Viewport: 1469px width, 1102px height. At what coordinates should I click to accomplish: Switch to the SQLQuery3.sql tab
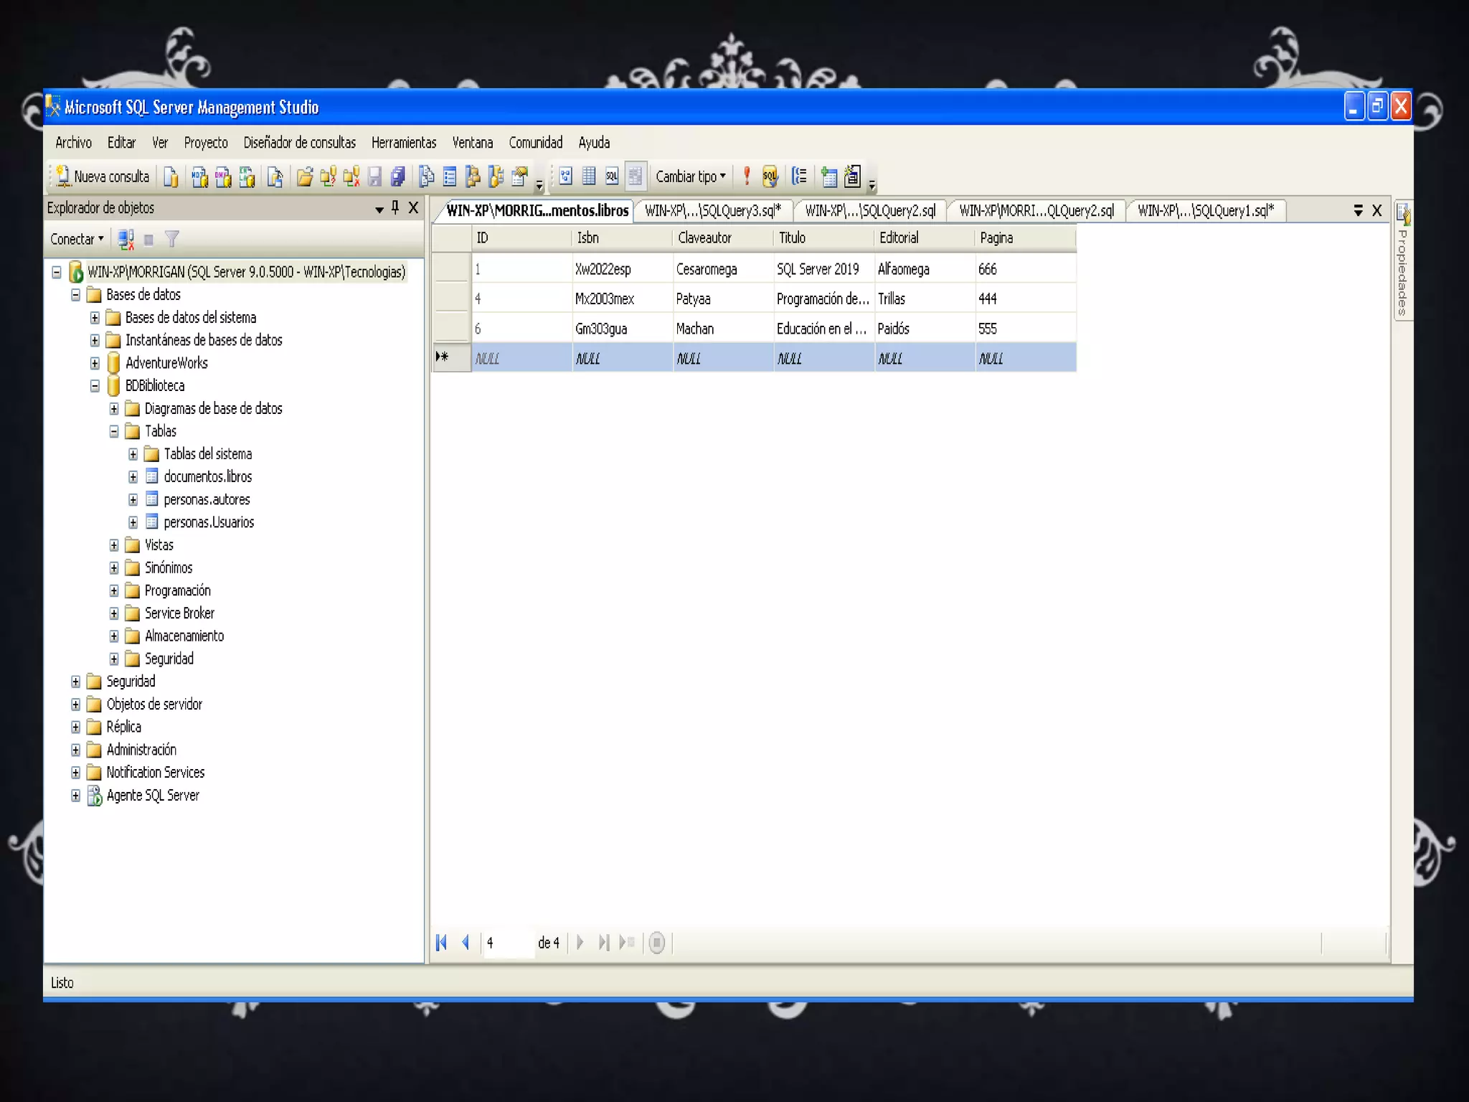click(712, 211)
